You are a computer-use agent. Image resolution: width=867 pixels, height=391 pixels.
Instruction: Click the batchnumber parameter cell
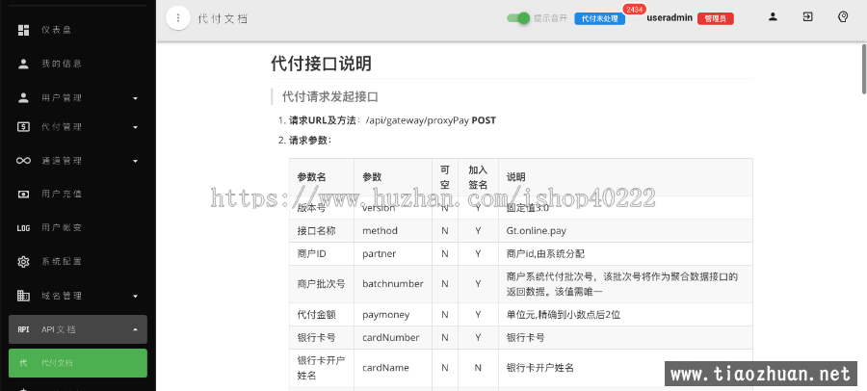point(393,284)
